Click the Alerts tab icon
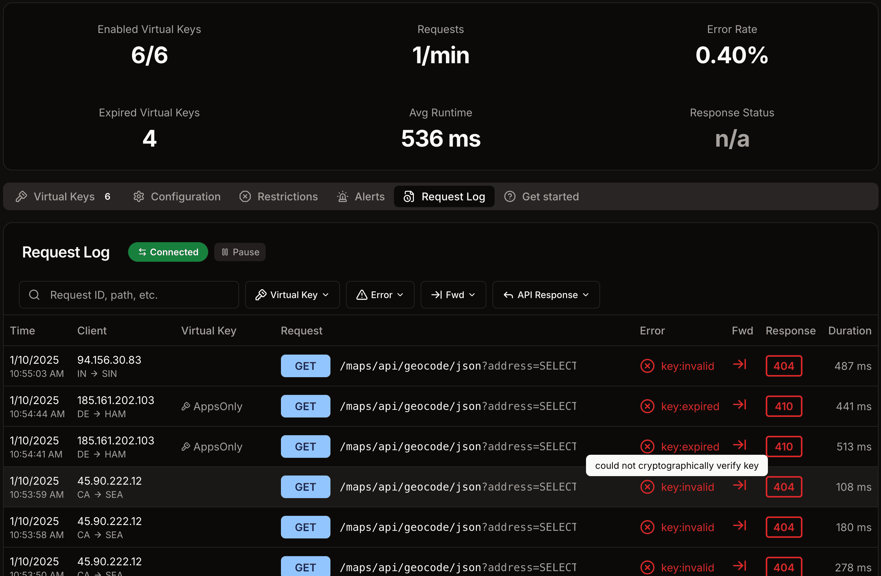 (x=342, y=197)
